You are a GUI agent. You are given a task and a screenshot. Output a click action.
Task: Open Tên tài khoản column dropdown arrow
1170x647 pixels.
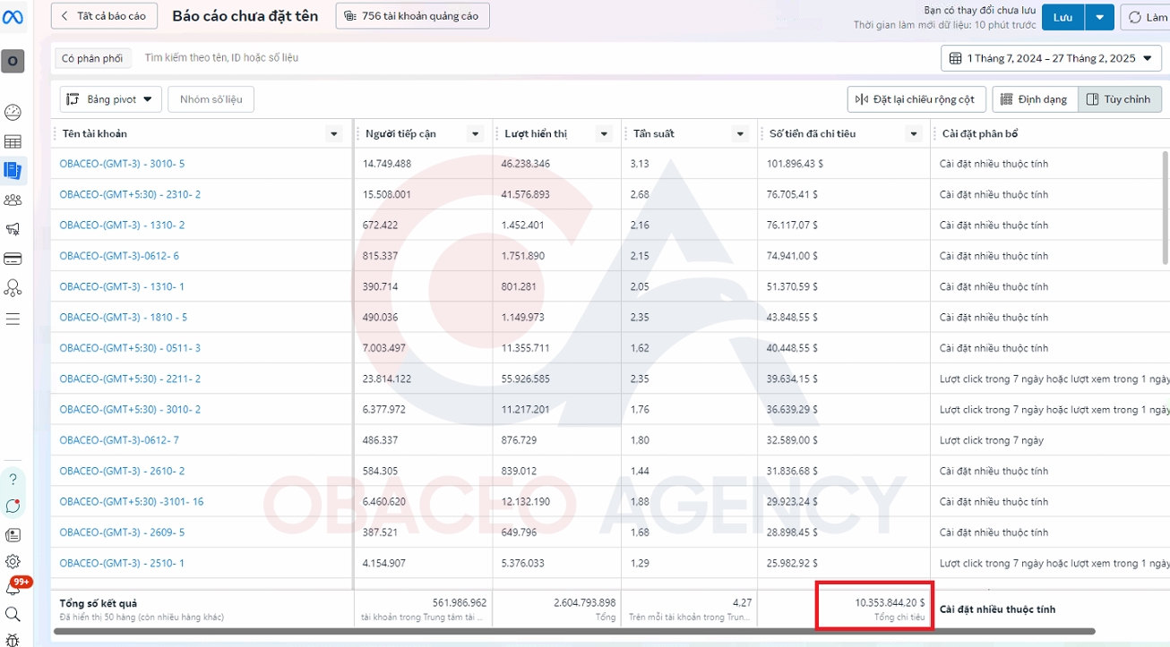[334, 134]
